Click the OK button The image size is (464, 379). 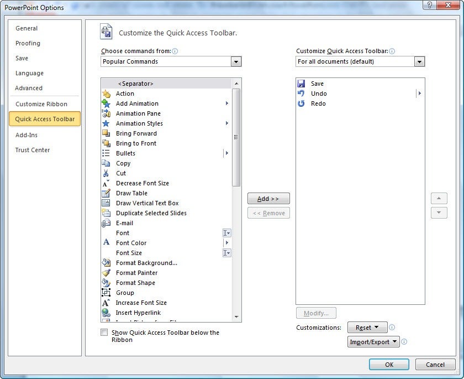(389, 365)
